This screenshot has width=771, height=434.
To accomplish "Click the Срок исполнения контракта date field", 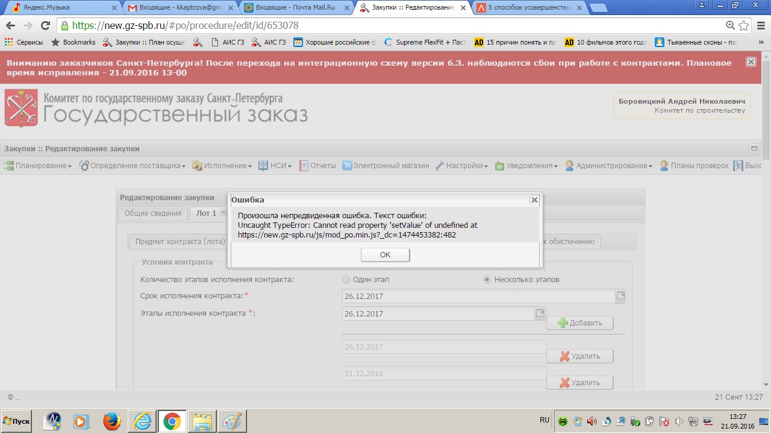I will click(x=478, y=296).
